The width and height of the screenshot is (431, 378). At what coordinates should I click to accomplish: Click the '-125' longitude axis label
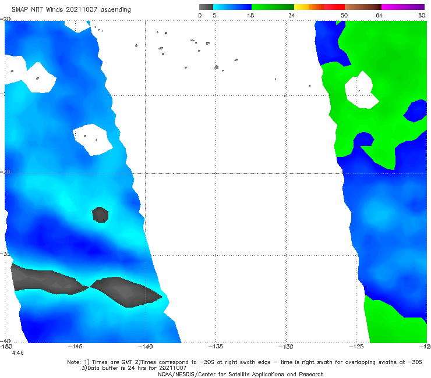coord(356,347)
